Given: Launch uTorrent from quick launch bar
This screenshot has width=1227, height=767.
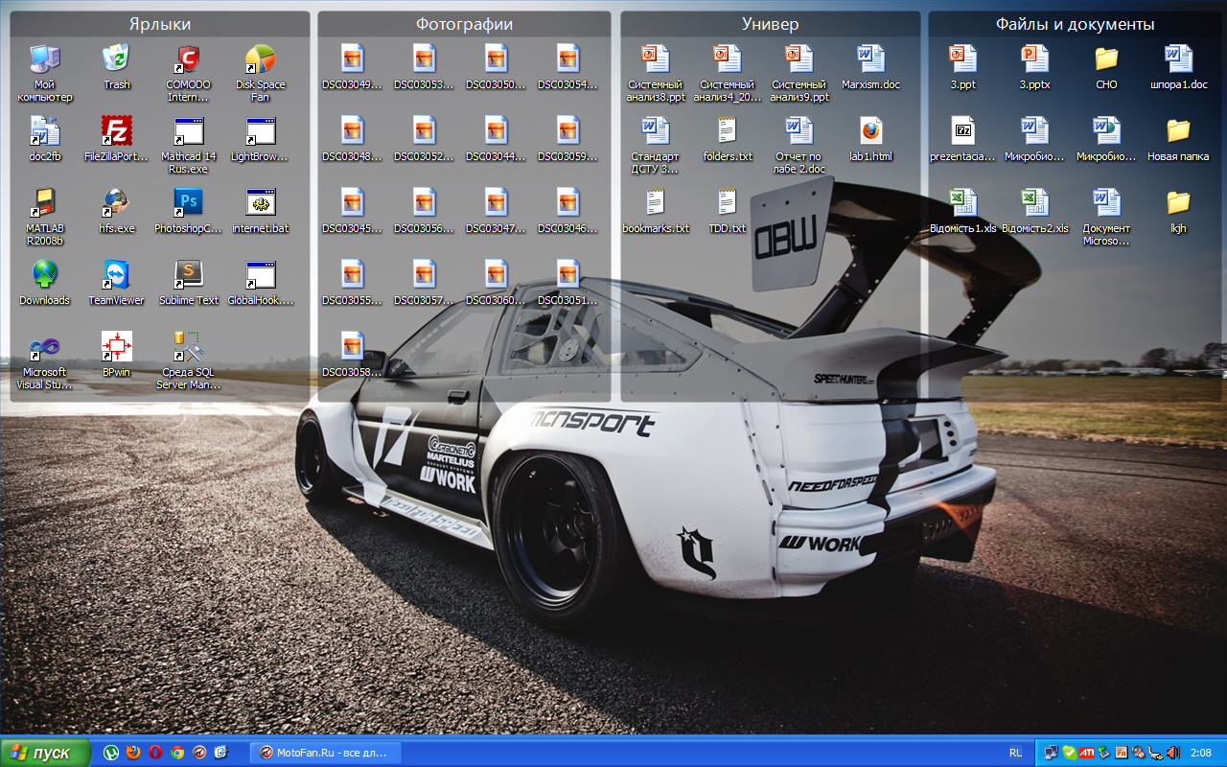Looking at the screenshot, I should (111, 753).
